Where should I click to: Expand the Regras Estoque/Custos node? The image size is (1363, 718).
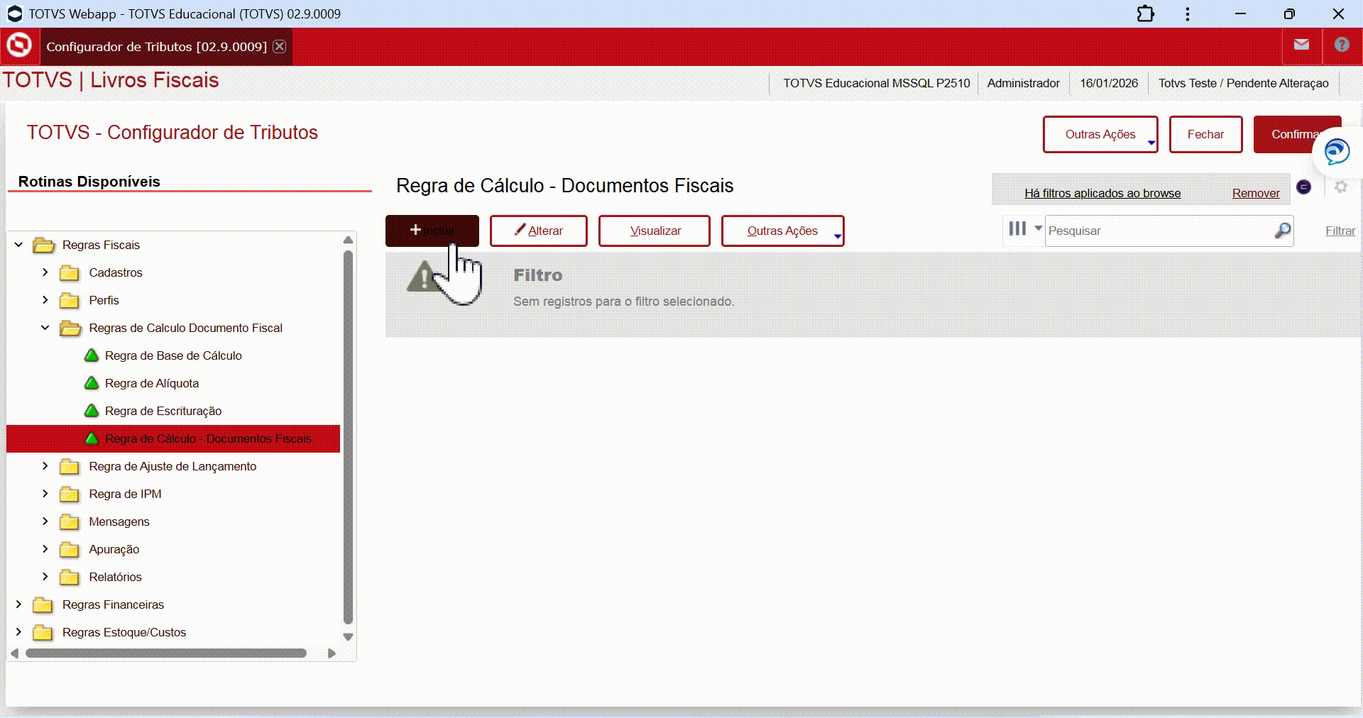point(18,632)
